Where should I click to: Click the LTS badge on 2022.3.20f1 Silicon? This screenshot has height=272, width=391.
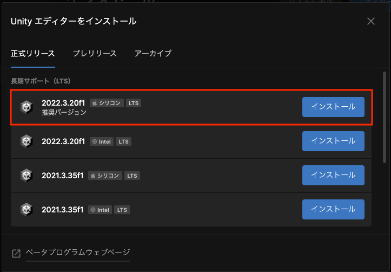pyautogui.click(x=134, y=103)
